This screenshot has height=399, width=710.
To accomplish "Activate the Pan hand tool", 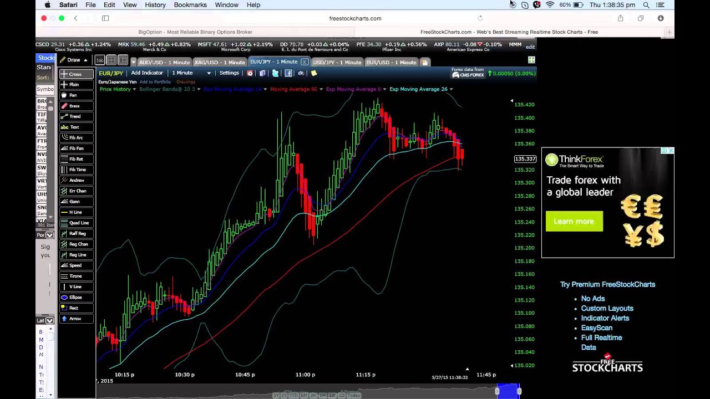I will (x=76, y=95).
